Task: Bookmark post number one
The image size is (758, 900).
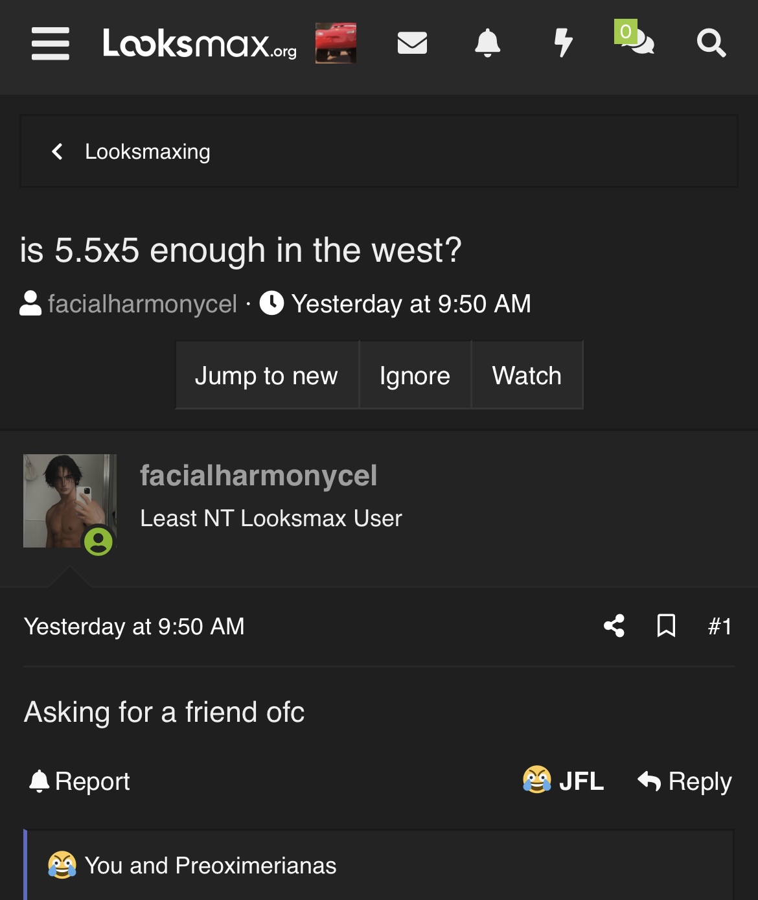Action: 666,626
